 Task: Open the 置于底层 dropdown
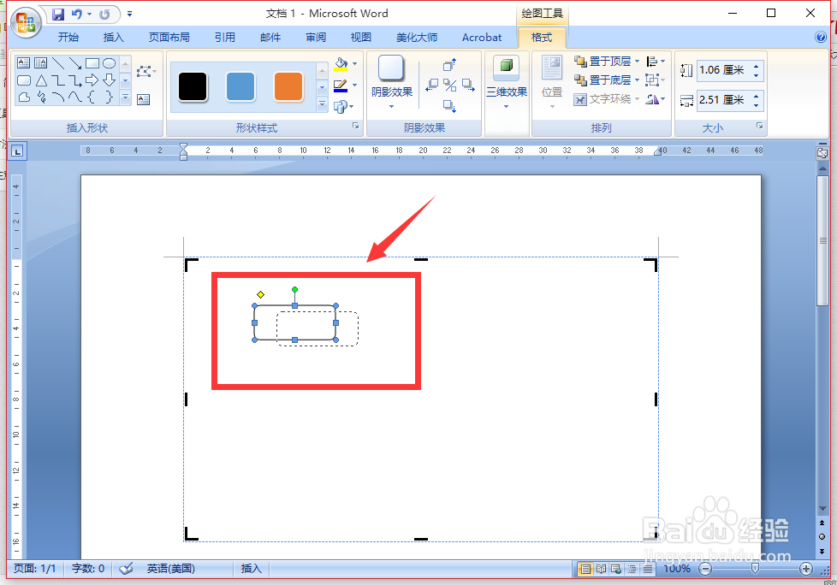[637, 80]
